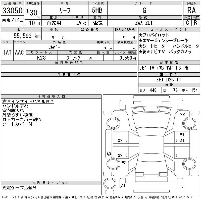Screen dimensions: 201x201
Task: Click the RA evaluation score
Action: tap(191, 10)
